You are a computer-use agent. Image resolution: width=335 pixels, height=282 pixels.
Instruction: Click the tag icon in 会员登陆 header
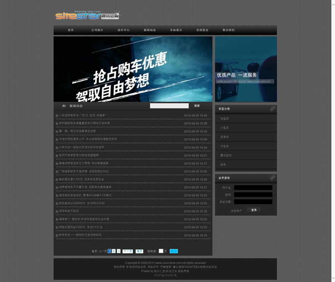tap(272, 178)
